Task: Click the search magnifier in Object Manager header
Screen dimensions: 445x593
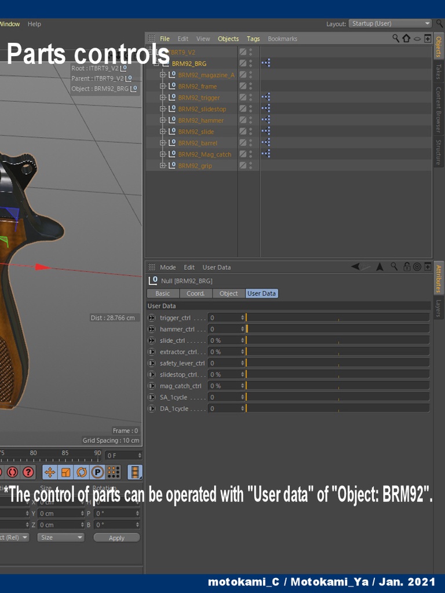Action: pos(396,38)
